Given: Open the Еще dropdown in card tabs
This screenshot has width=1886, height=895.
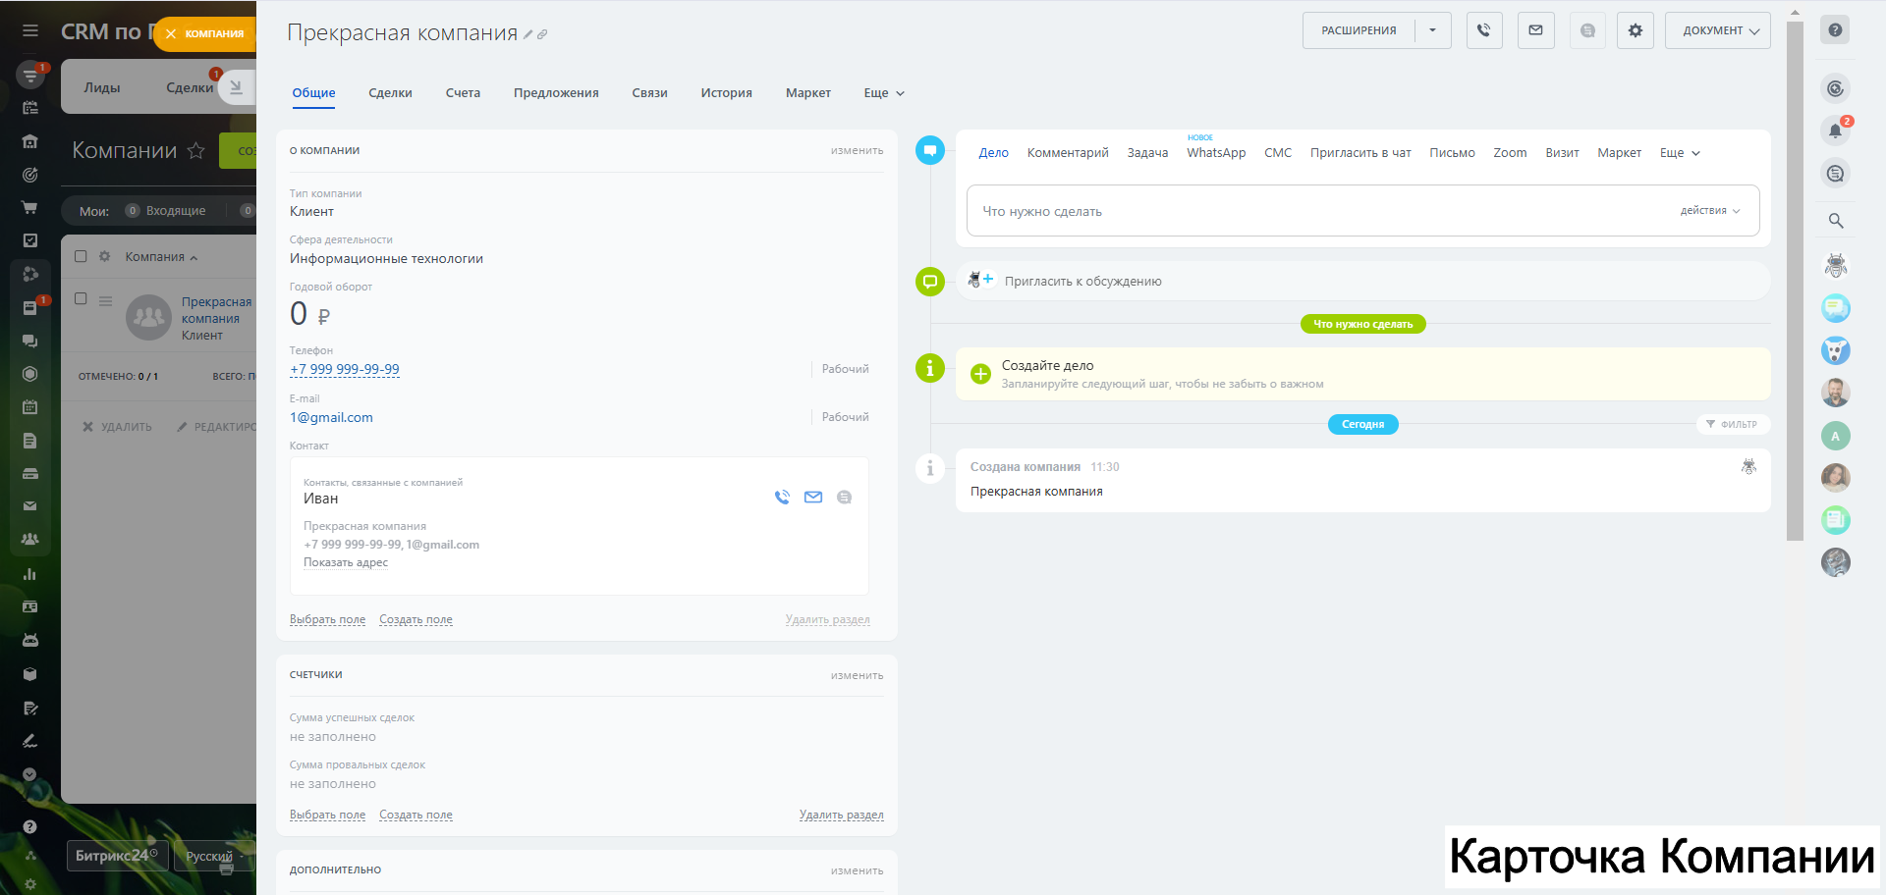Looking at the screenshot, I should tap(883, 93).
